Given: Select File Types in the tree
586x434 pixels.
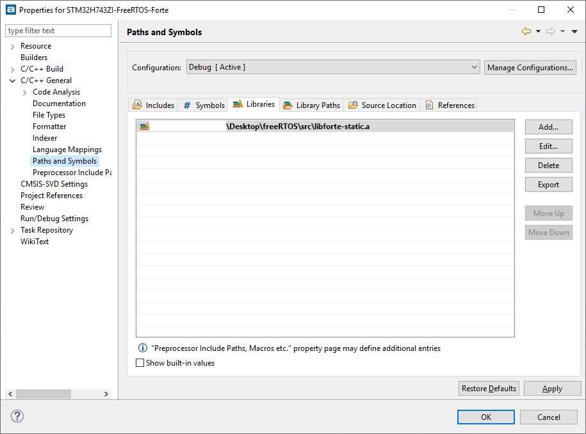Looking at the screenshot, I should pos(49,115).
